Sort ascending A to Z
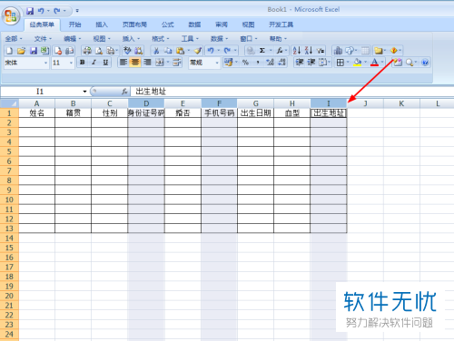The width and height of the screenshot is (454, 341). 297,51
